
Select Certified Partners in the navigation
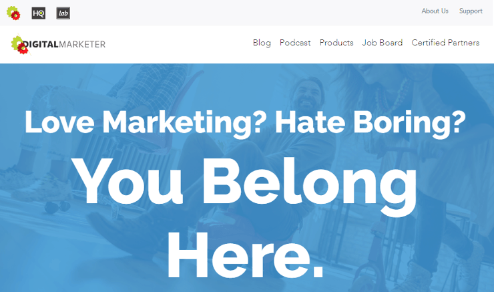point(445,43)
